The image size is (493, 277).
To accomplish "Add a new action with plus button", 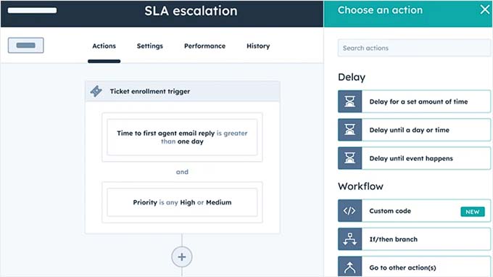I will pyautogui.click(x=182, y=257).
